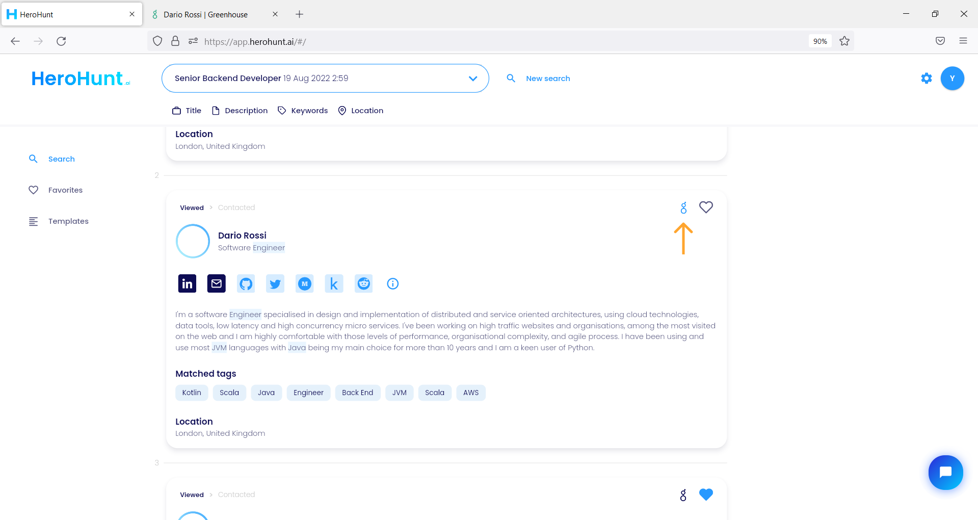Click the shield tracking protection icon
The image size is (978, 520).
[x=157, y=41]
